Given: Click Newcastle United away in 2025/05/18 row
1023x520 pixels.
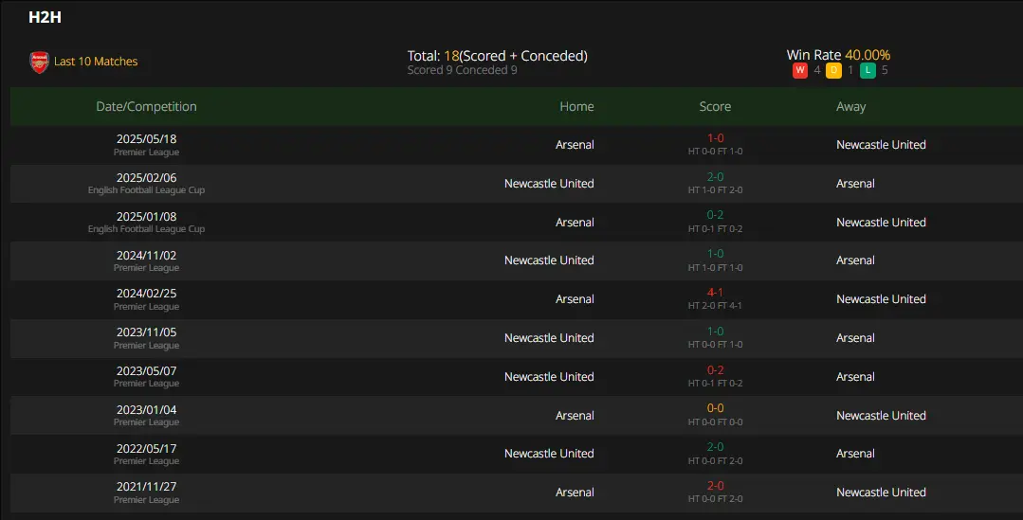Looking at the screenshot, I should click(x=881, y=145).
